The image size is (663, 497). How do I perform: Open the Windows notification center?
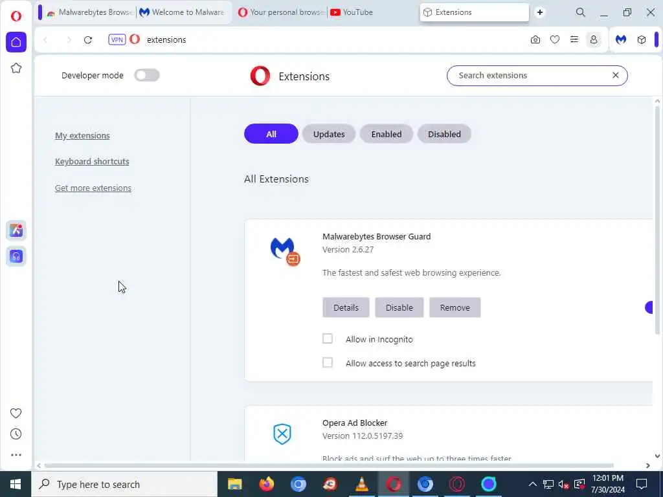642,484
